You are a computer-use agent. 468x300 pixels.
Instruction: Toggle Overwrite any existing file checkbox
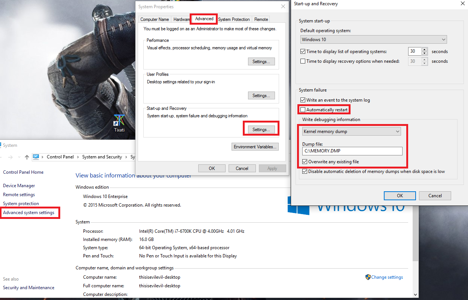(x=305, y=162)
